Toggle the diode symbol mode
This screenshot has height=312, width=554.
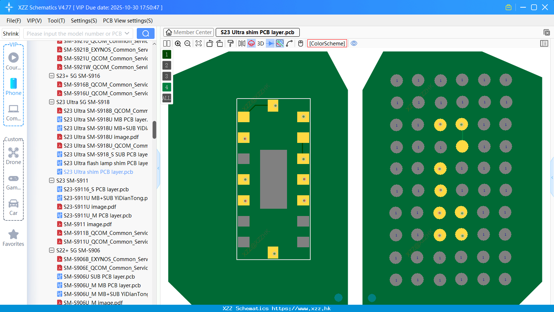coord(270,44)
